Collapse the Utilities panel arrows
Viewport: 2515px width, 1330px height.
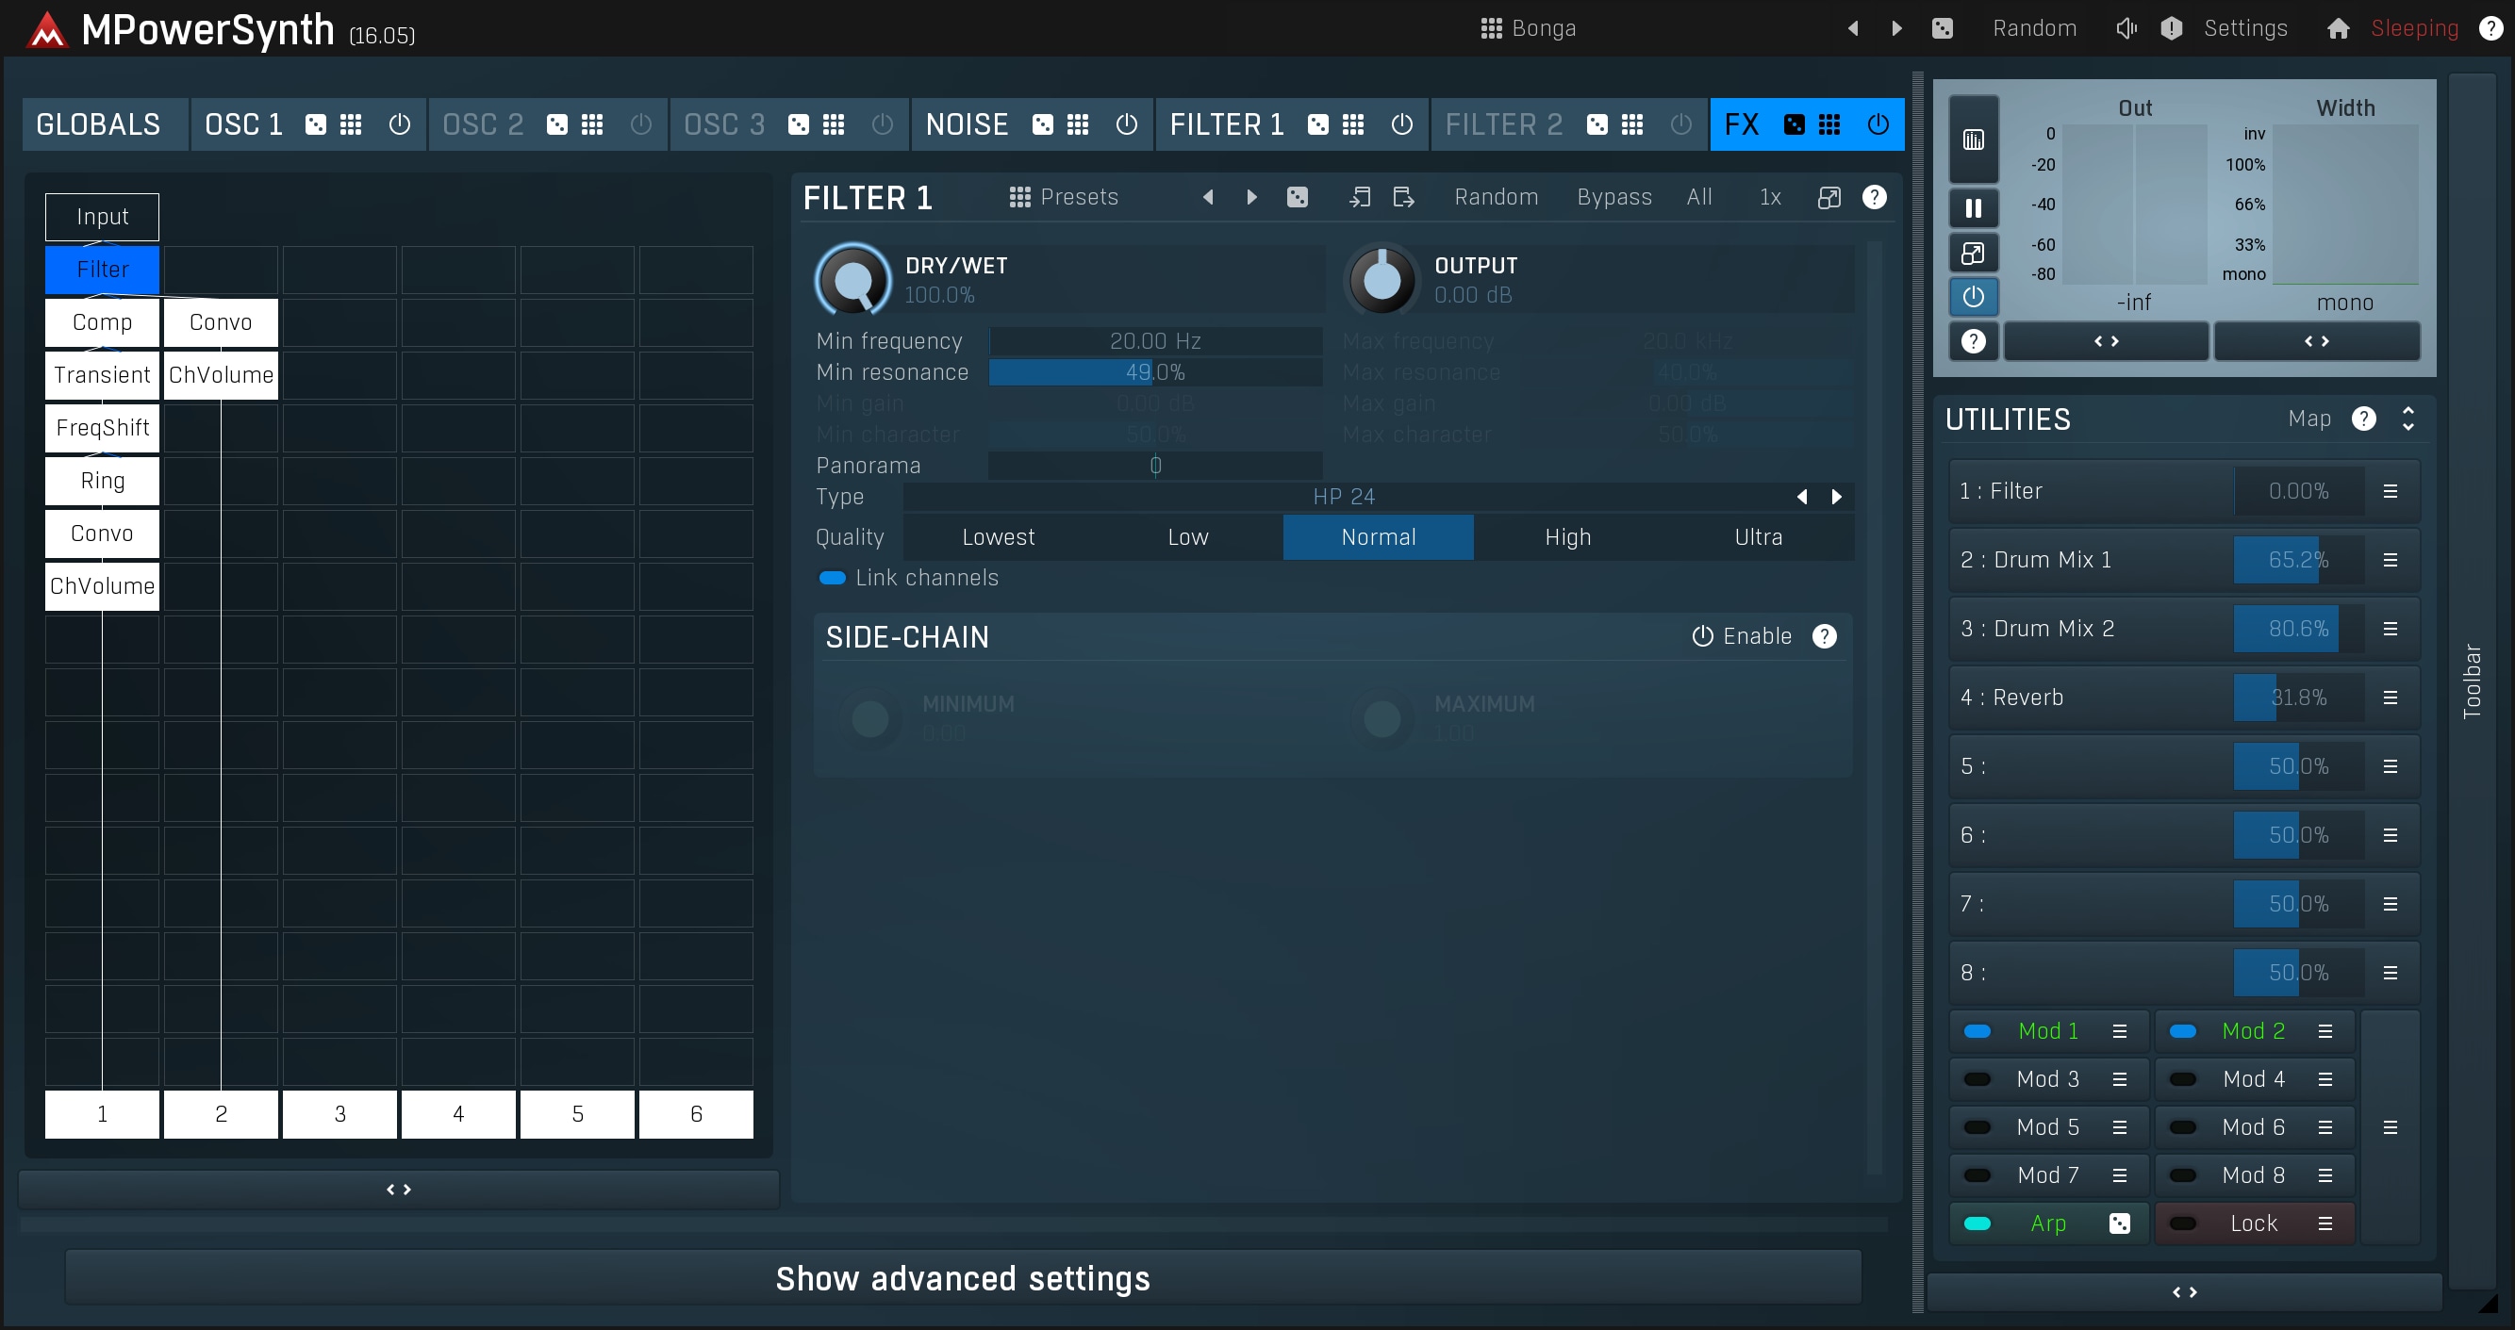pyautogui.click(x=2407, y=419)
